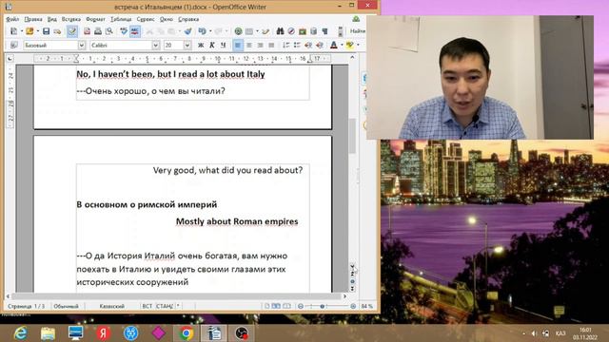Select Align Right paragraph button
This screenshot has width=609, height=342.
point(260,46)
